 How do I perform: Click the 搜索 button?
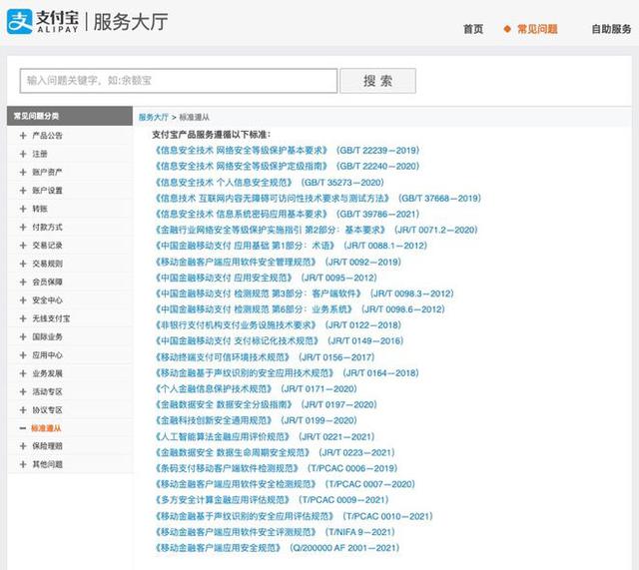pyautogui.click(x=377, y=81)
